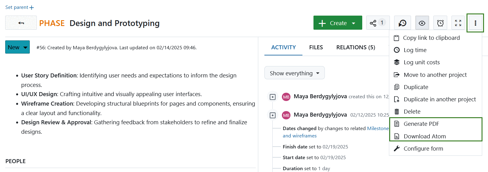Open the New status dropdown
This screenshot has width=488, height=172.
[x=17, y=47]
